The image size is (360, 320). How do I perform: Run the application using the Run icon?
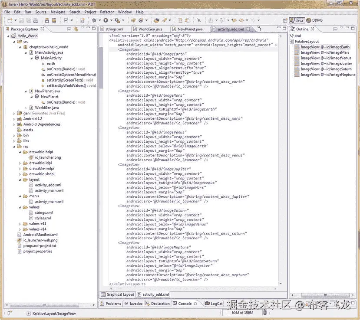106,20
